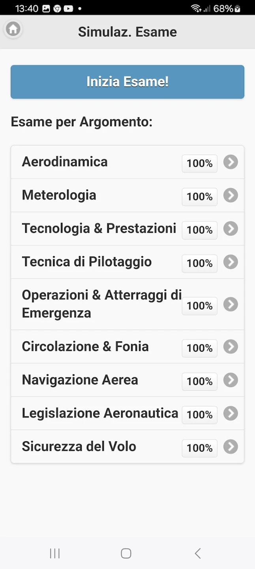Screen dimensions: 255x569
Task: Click the Circolazione & Fonia chevron icon
Action: tap(231, 347)
